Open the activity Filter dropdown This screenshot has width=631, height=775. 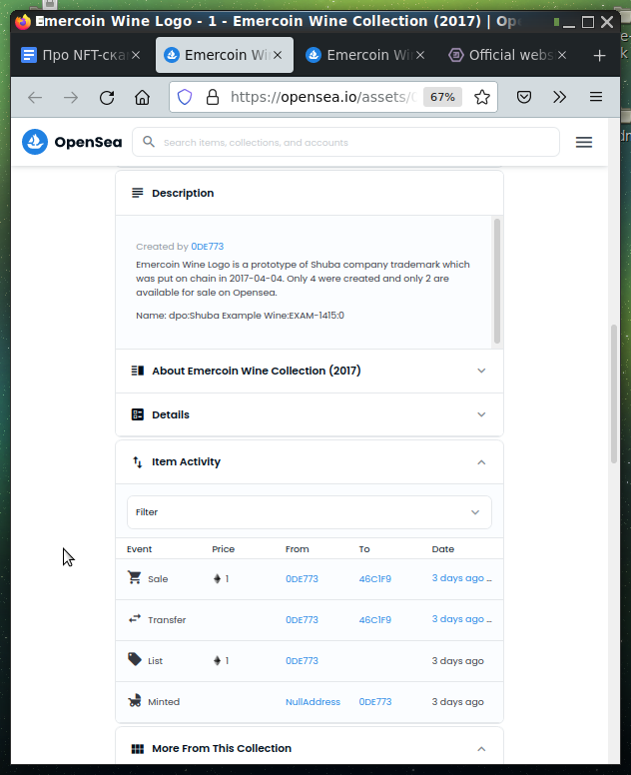(x=310, y=512)
